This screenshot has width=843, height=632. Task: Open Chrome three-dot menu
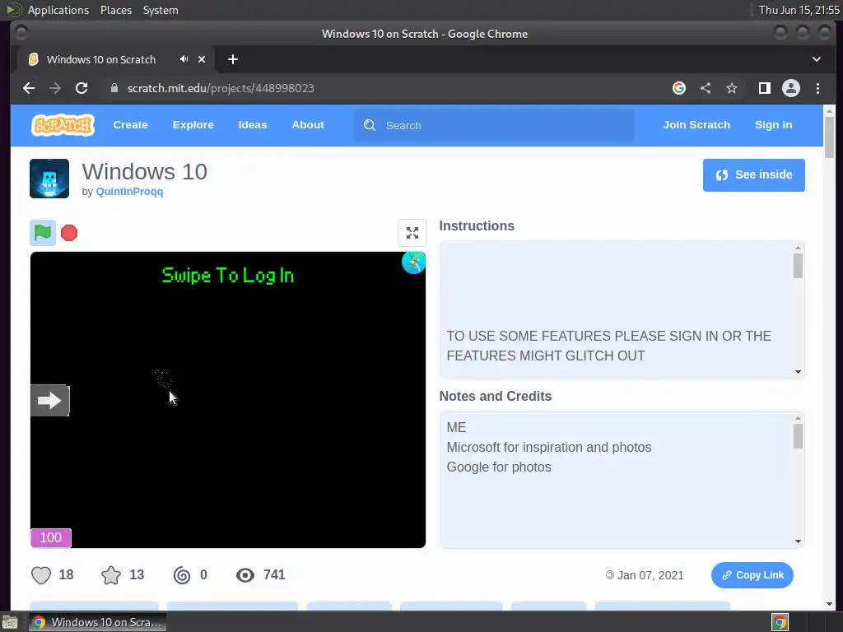coord(817,88)
